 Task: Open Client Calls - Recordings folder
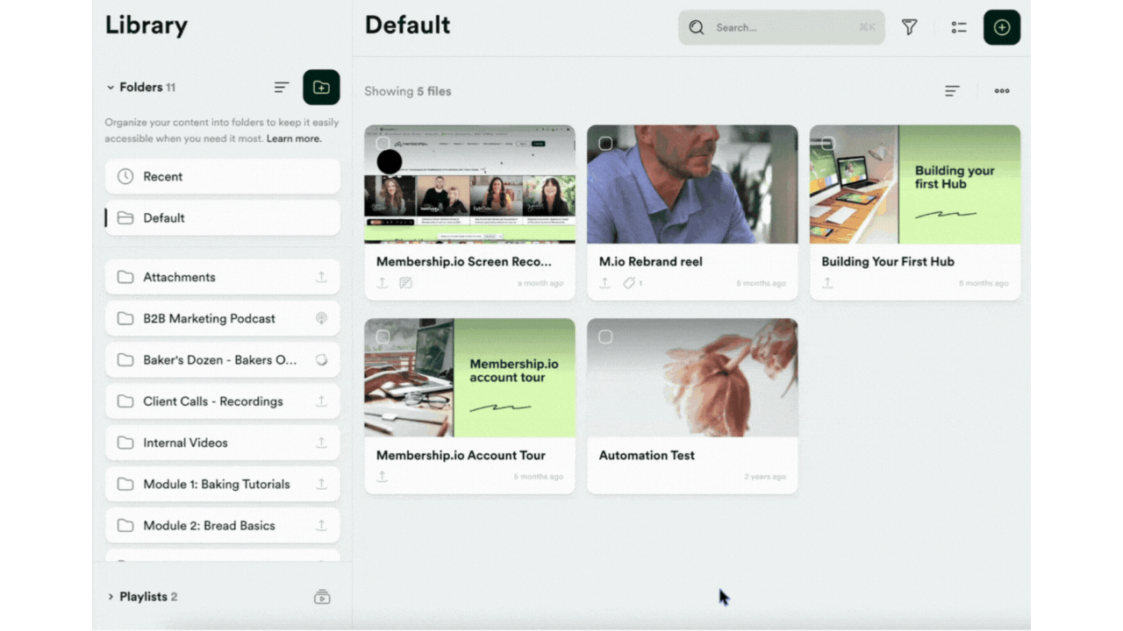pyautogui.click(x=223, y=401)
